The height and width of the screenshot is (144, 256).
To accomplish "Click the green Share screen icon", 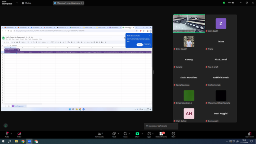I will coord(137,134).
